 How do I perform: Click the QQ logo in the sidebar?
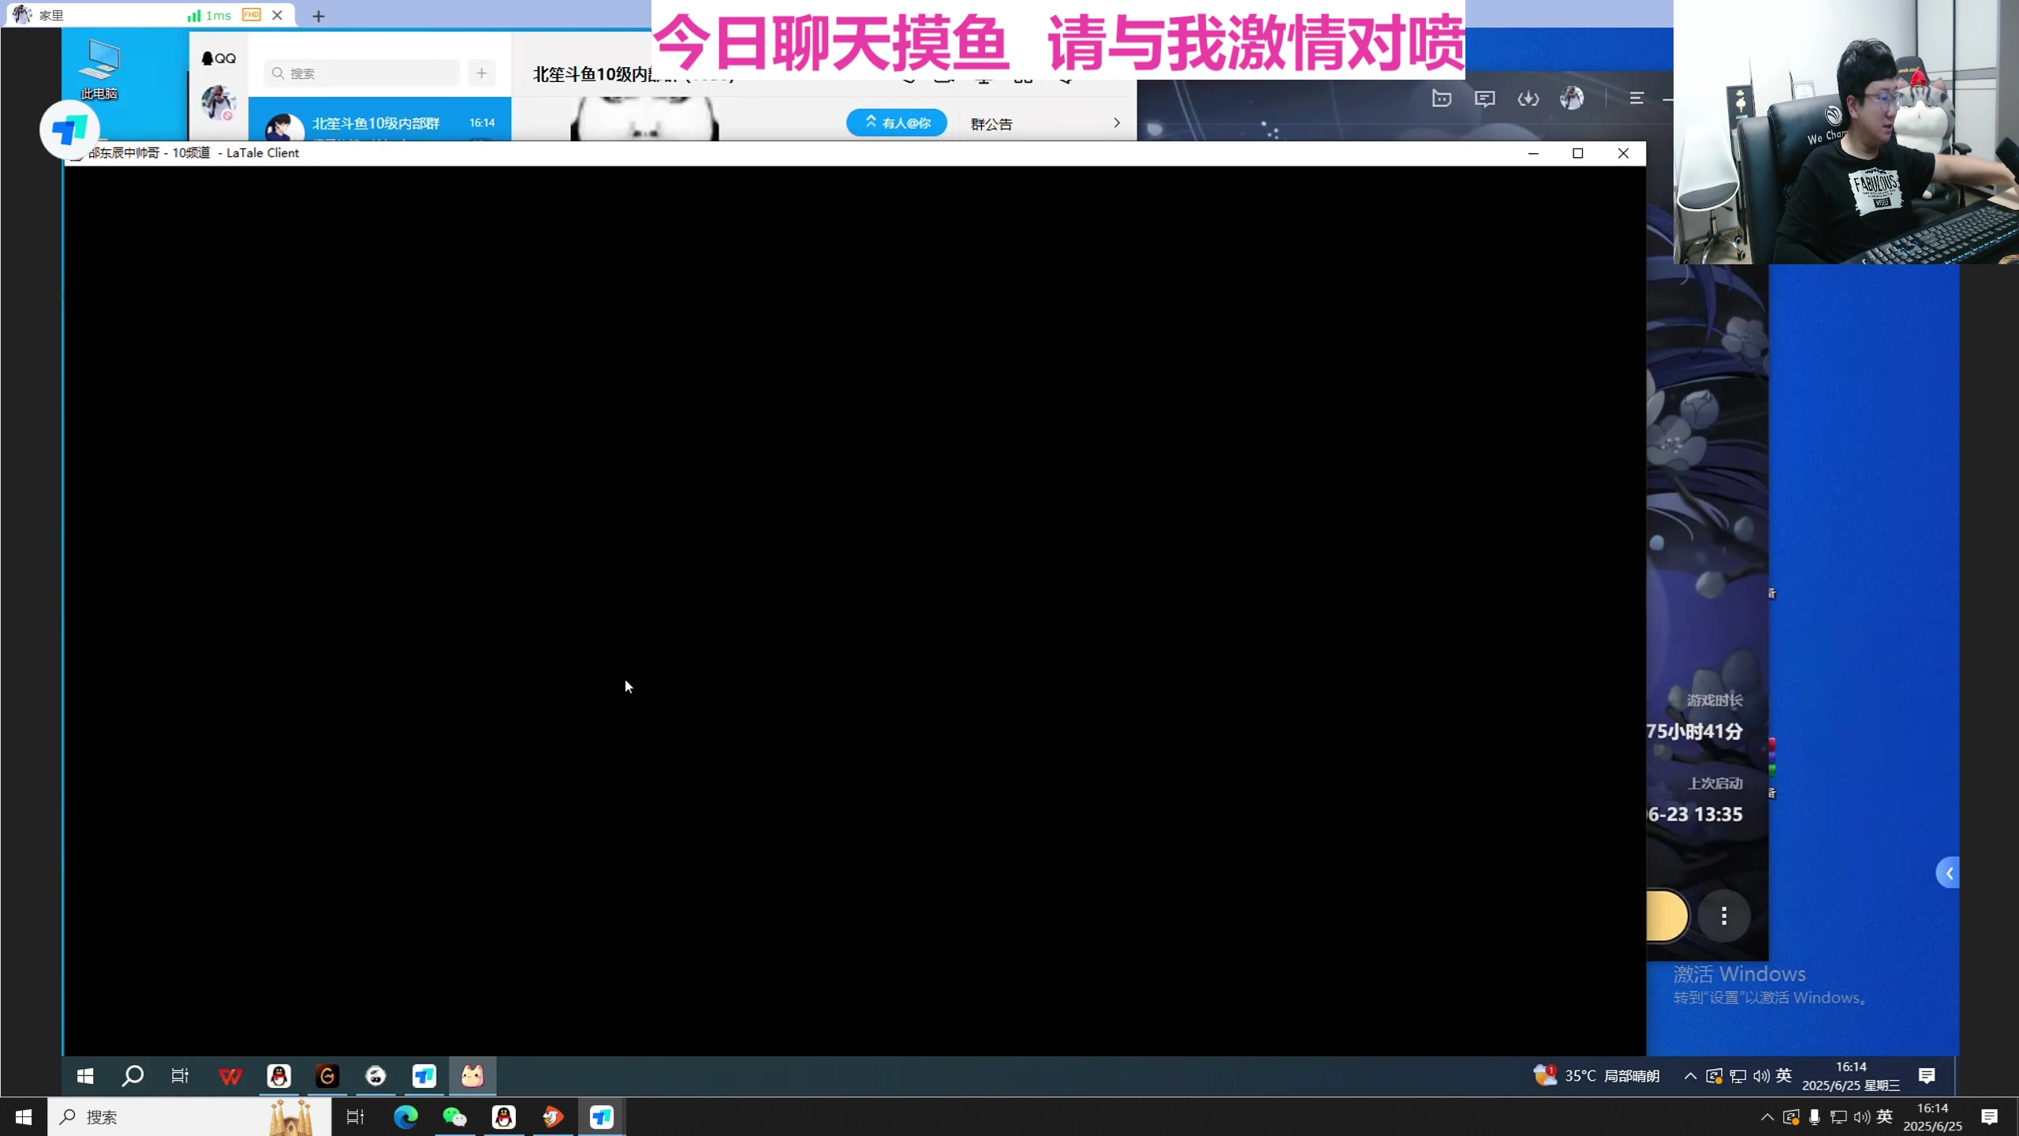218,58
